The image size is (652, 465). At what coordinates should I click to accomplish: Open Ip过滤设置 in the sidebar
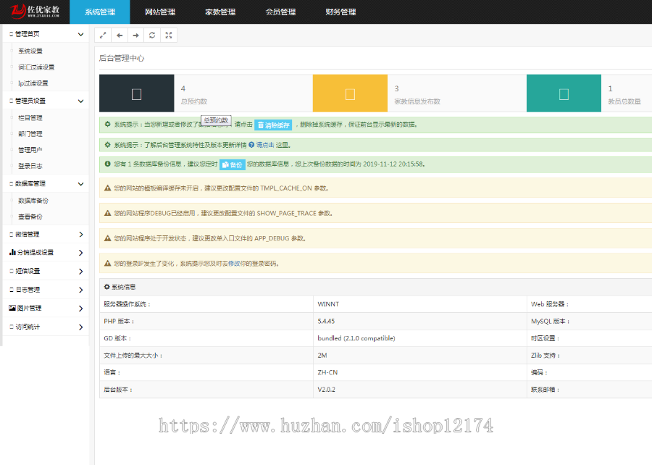pyautogui.click(x=33, y=83)
